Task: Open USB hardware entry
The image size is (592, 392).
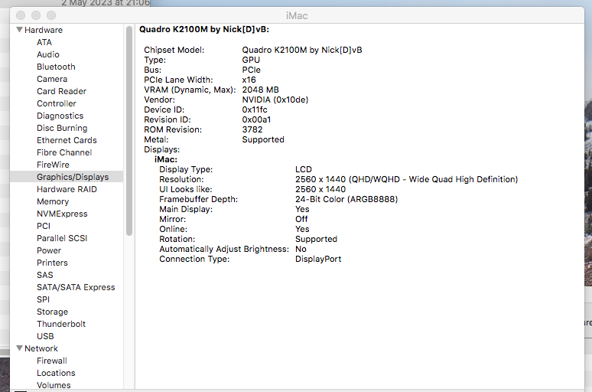Action: [x=45, y=336]
